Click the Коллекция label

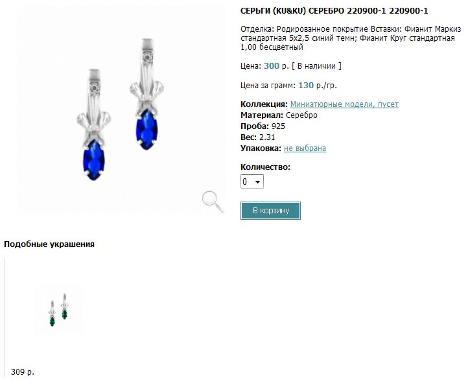coord(264,104)
